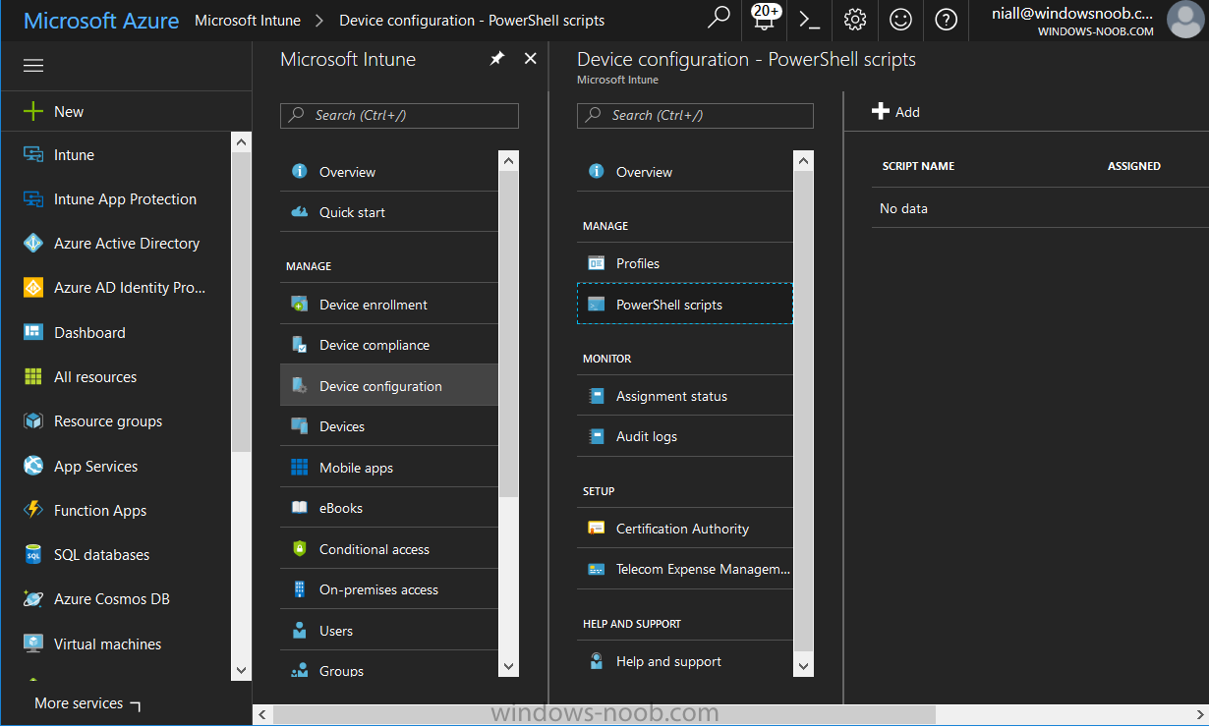Viewport: 1209px width, 727px height.
Task: Click the Microsoft Azure logo text
Action: 101,20
